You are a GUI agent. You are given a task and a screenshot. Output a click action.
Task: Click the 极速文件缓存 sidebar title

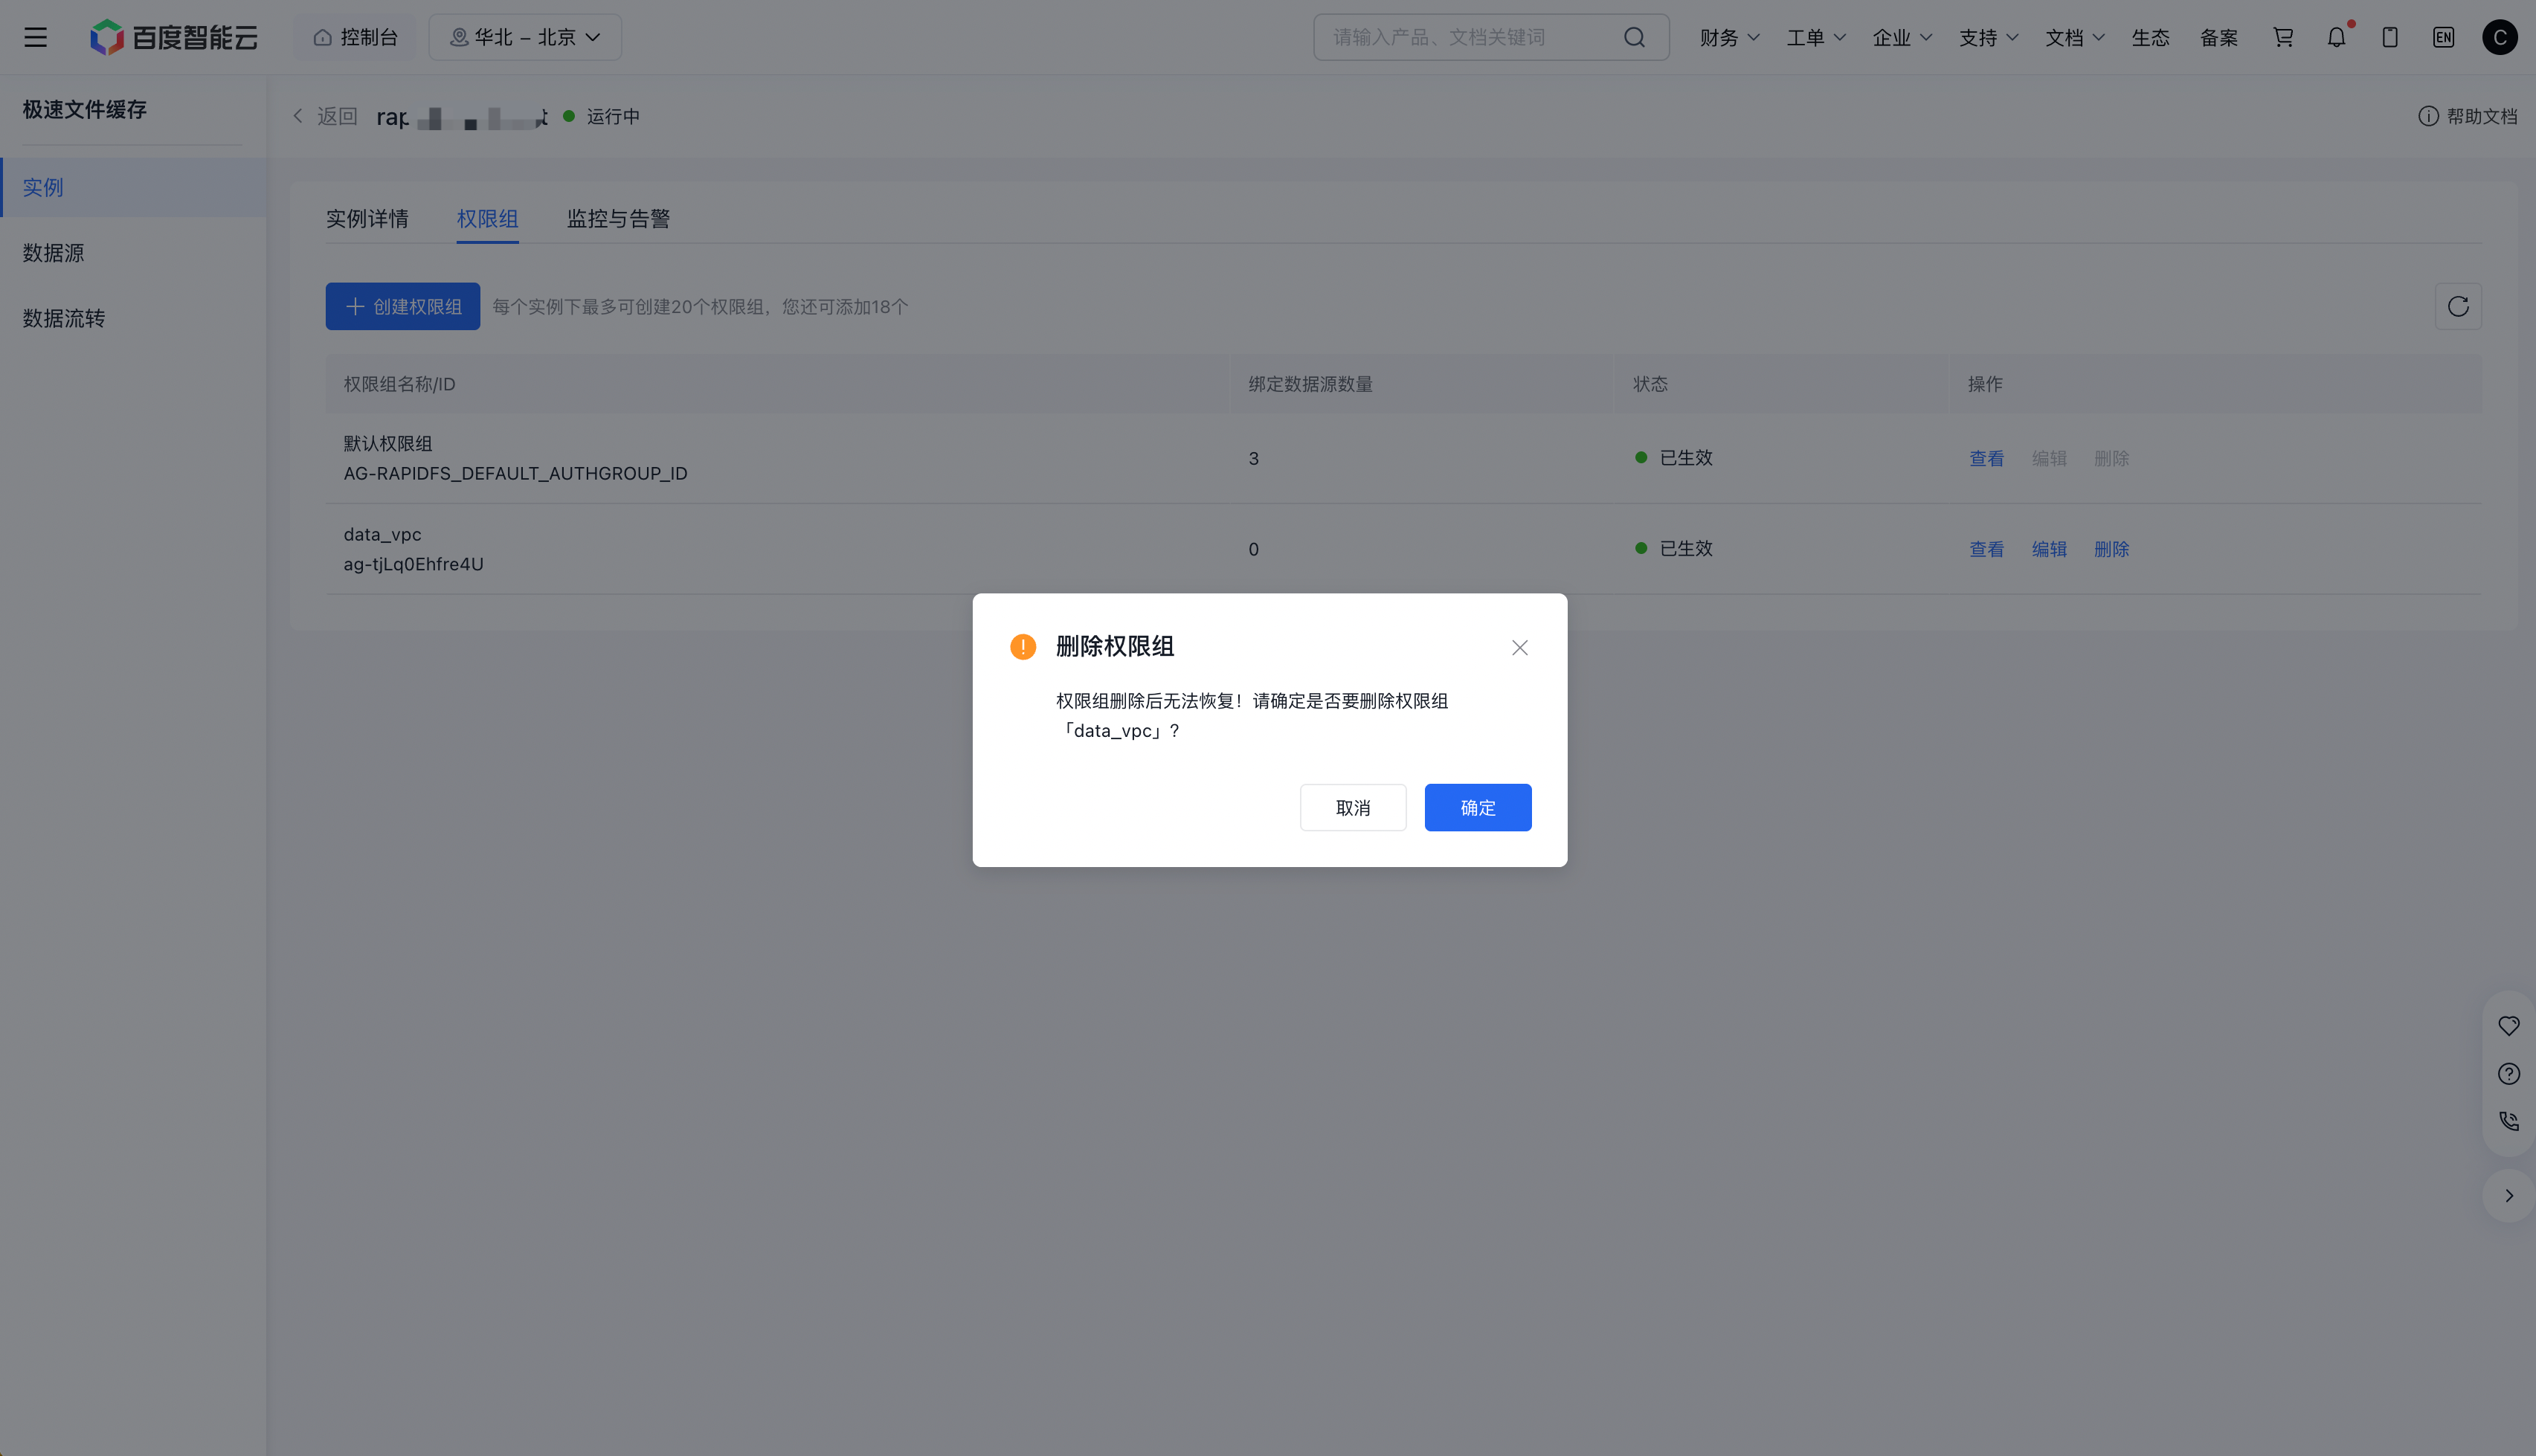85,109
